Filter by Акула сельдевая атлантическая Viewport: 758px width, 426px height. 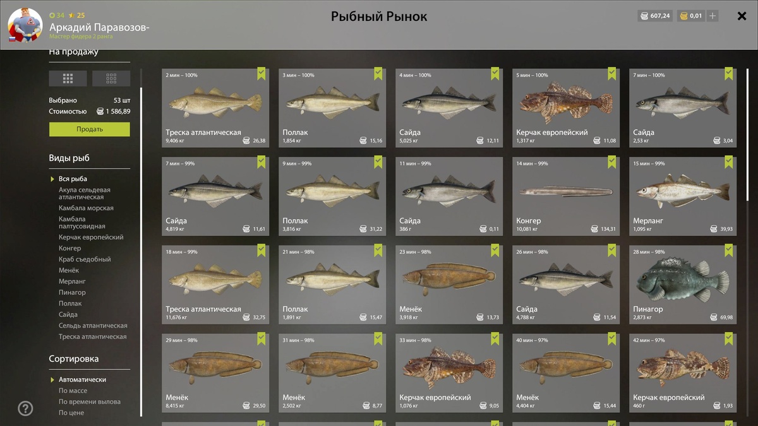[85, 193]
